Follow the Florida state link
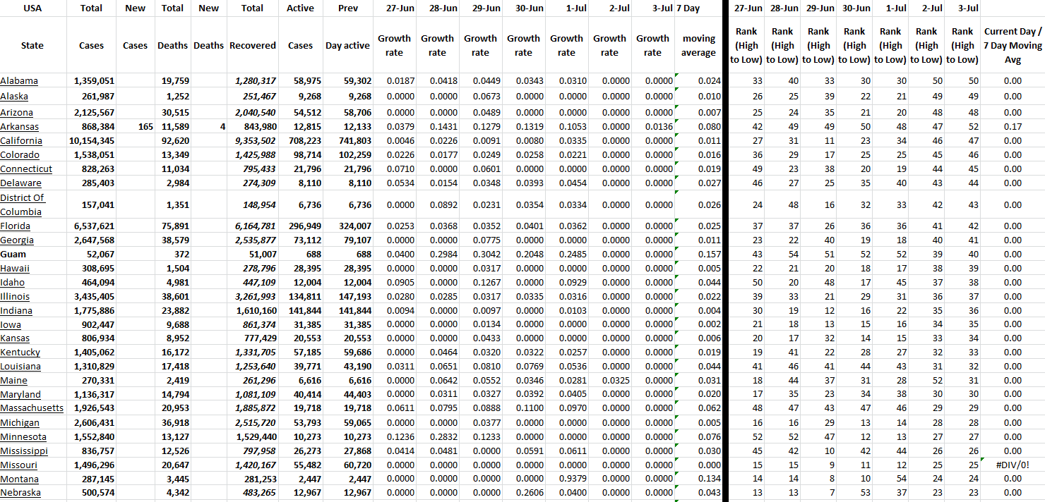Viewport: 1045px width, 502px height. (16, 226)
